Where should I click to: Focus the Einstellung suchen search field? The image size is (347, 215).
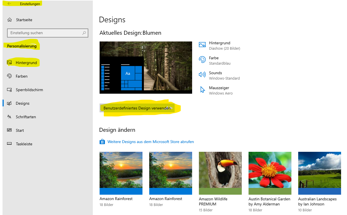(48, 33)
